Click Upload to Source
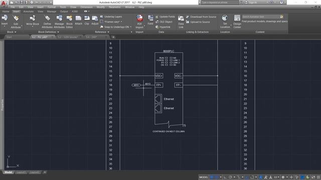The height and width of the screenshot is (180, 321). point(198,22)
